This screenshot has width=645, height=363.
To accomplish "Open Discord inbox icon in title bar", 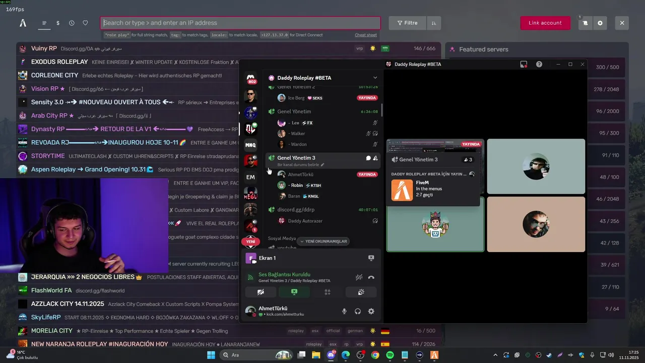I will pos(524,64).
